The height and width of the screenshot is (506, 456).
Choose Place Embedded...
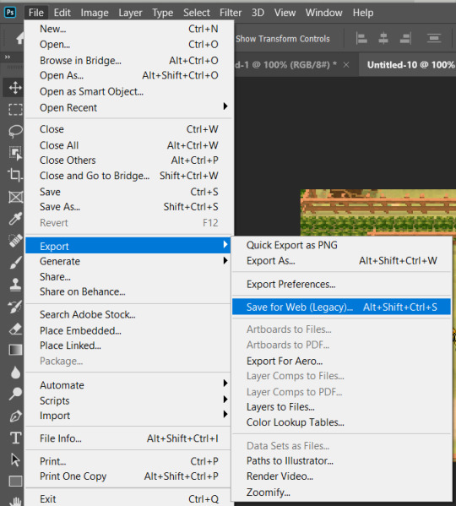coord(128,330)
